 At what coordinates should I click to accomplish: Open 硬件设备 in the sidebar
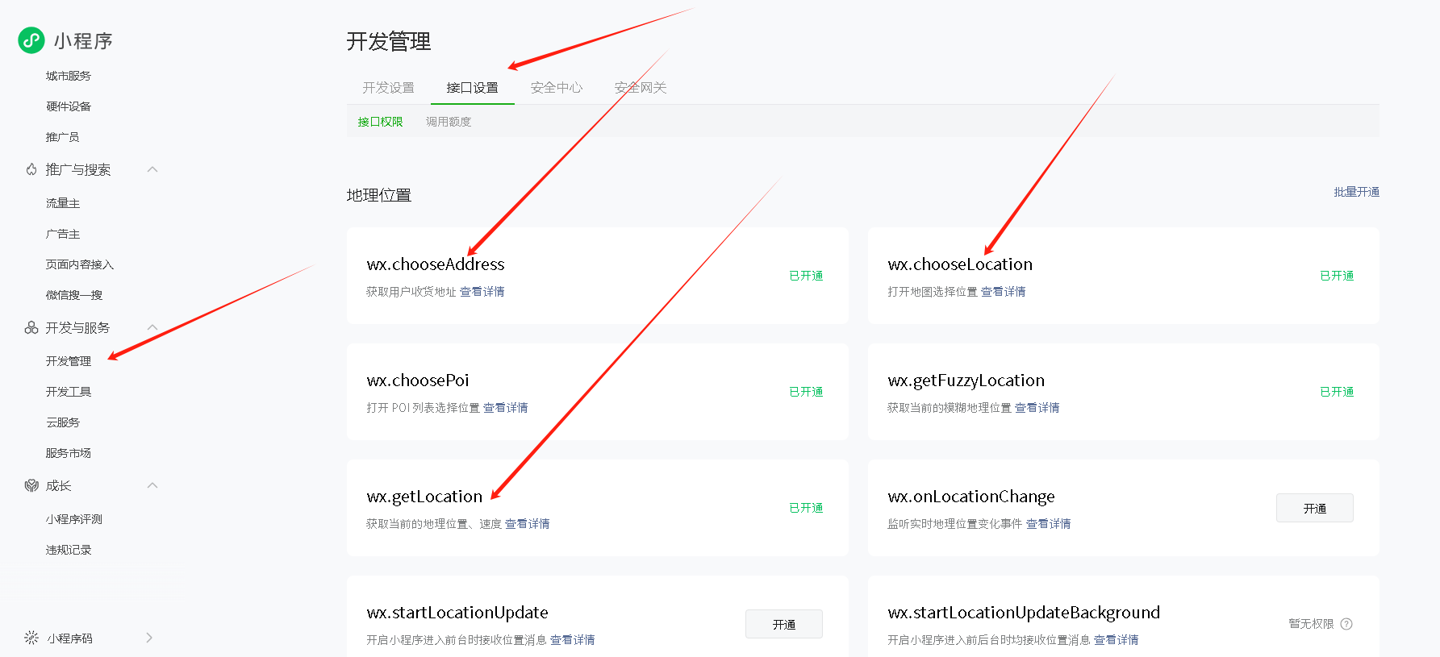(x=69, y=106)
